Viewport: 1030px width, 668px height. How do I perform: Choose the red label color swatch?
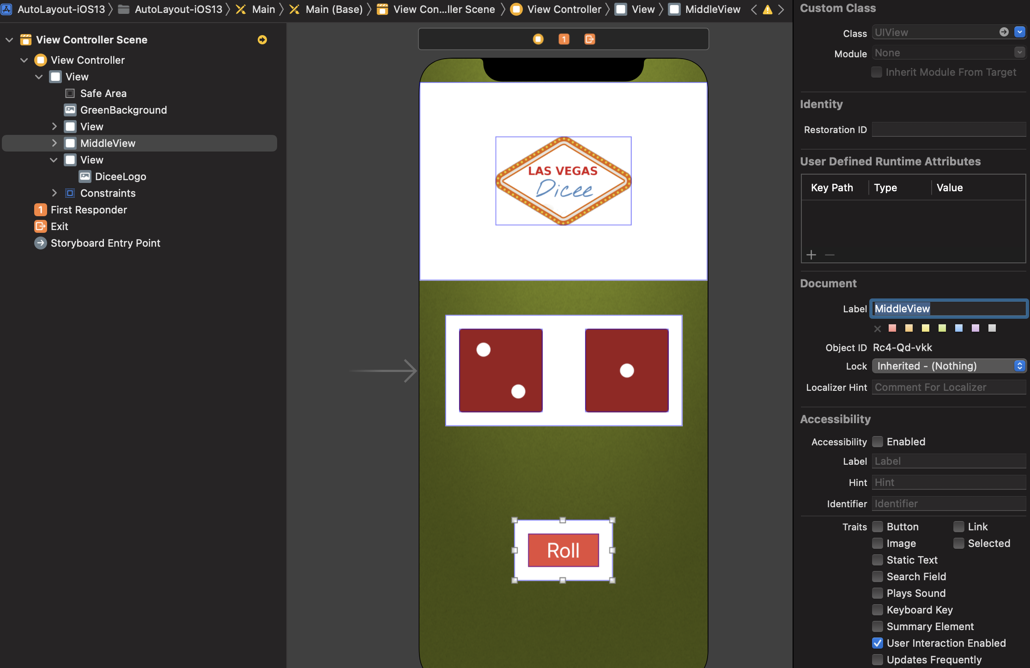[x=892, y=328]
